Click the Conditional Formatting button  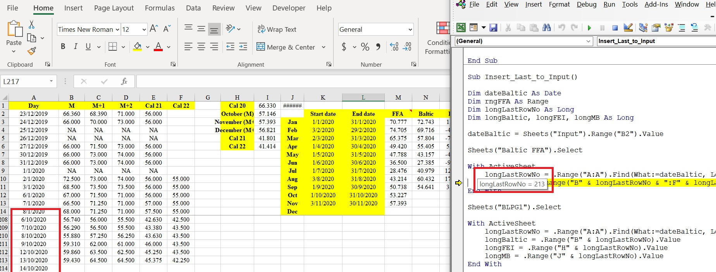click(x=438, y=39)
